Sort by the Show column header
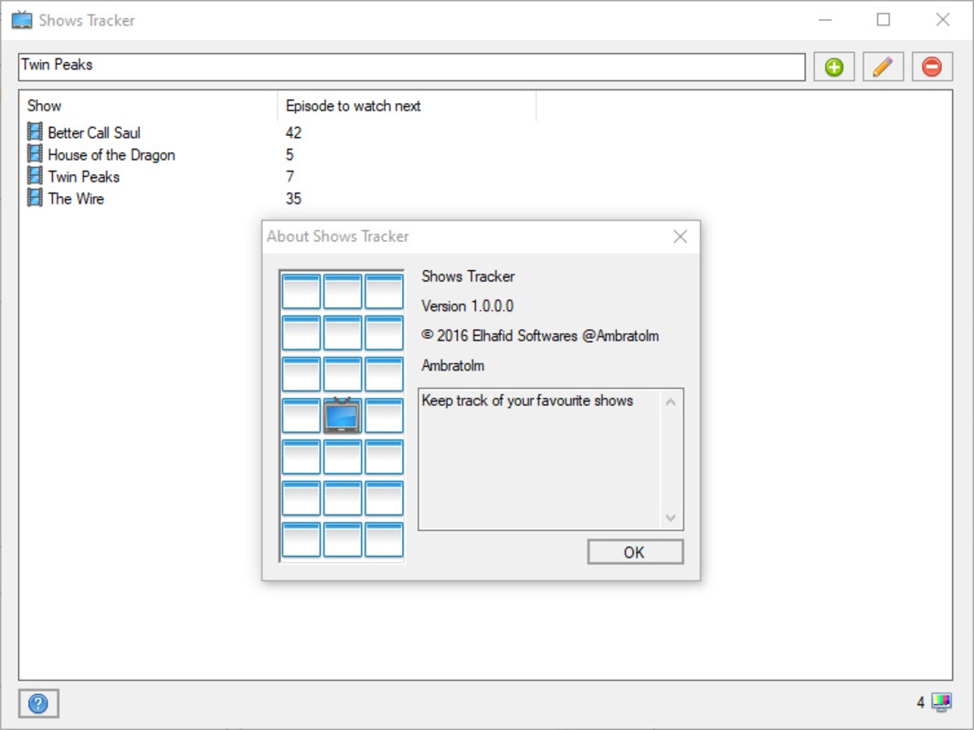The height and width of the screenshot is (730, 974). 148,106
